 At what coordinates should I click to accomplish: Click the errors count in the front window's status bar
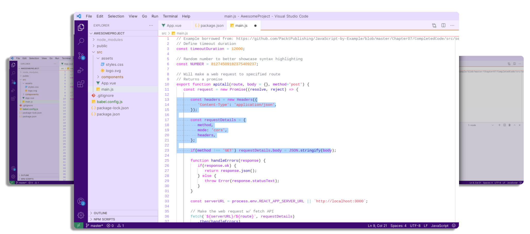[110, 225]
